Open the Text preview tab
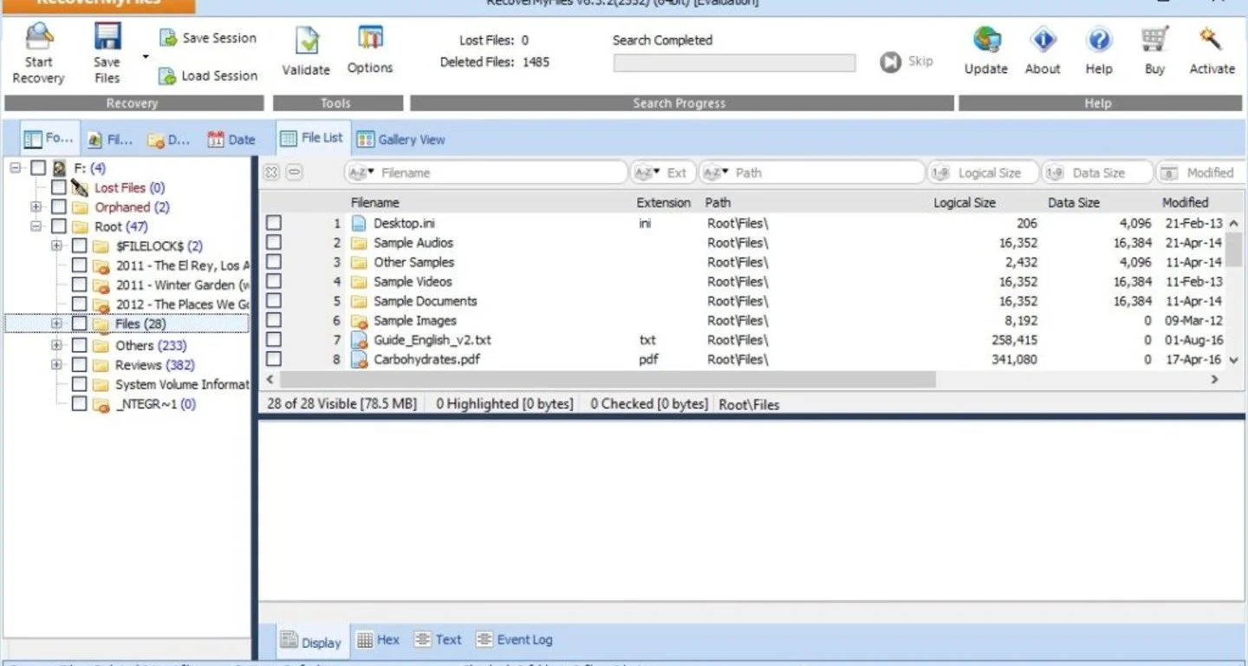Viewport: 1248px width, 666px height. 438,640
